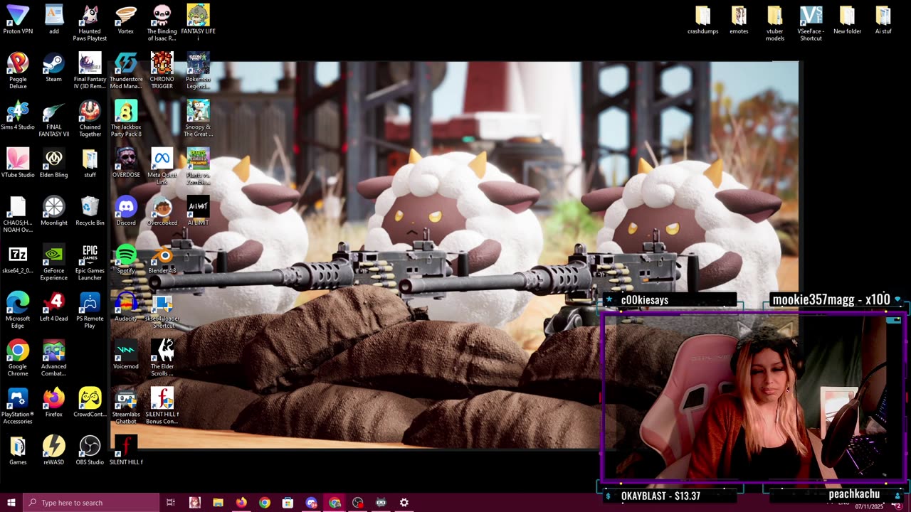Select the crashdumps folder on desktop
This screenshot has width=911, height=512.
click(702, 20)
